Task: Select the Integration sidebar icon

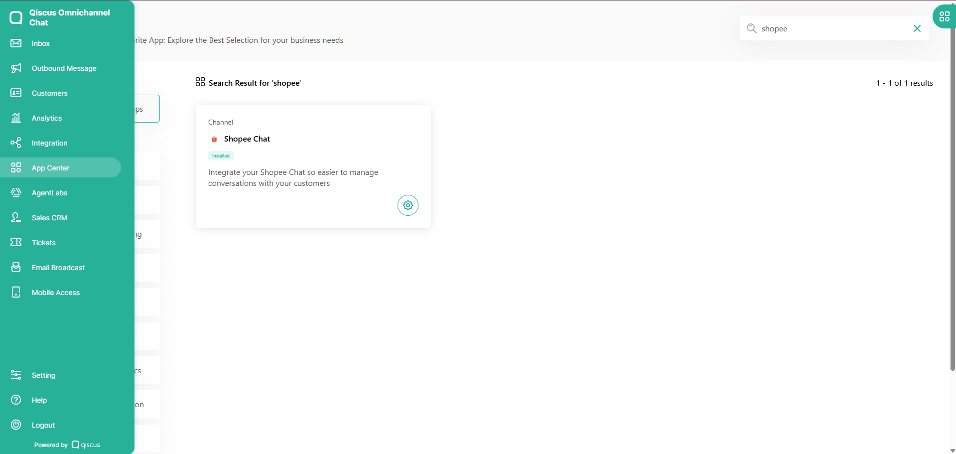Action: (16, 143)
